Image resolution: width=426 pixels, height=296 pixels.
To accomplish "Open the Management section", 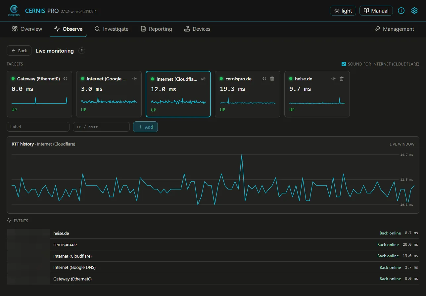I will click(x=394, y=29).
